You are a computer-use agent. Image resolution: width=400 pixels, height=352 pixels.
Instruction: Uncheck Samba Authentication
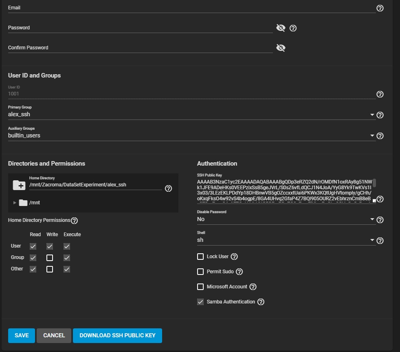pos(200,302)
